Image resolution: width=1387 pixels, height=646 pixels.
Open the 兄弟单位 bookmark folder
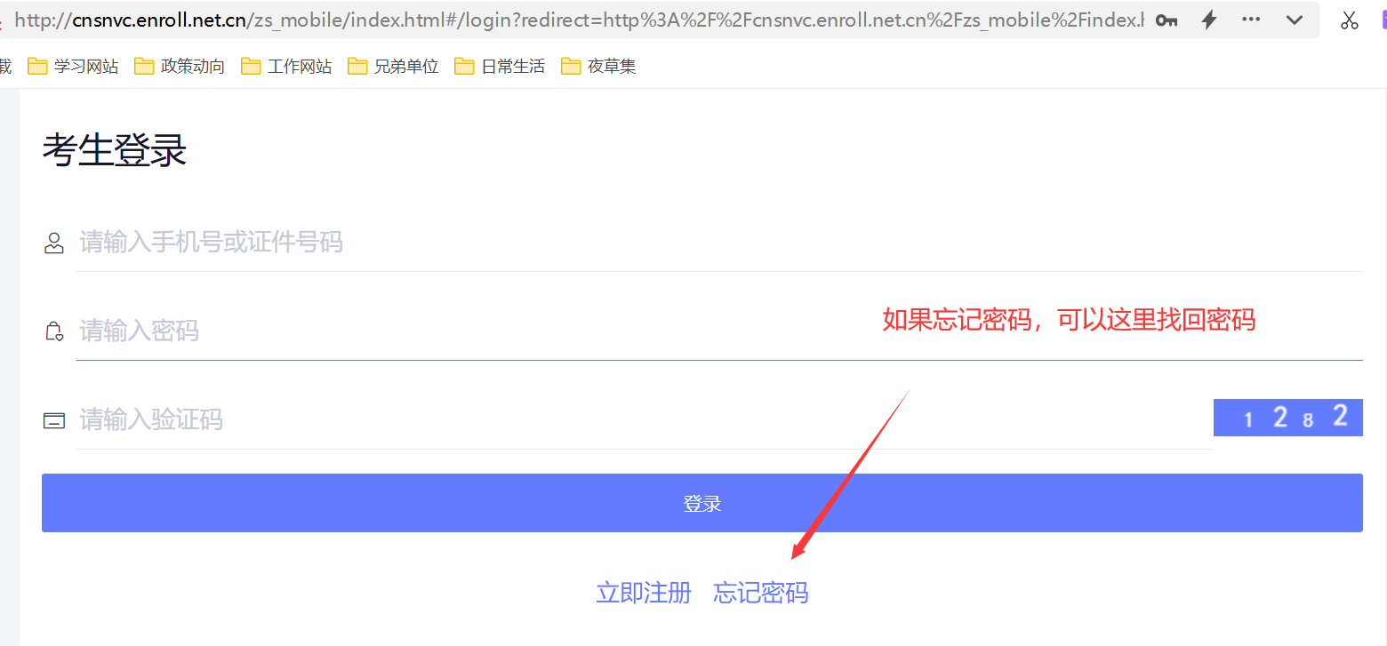pyautogui.click(x=394, y=67)
